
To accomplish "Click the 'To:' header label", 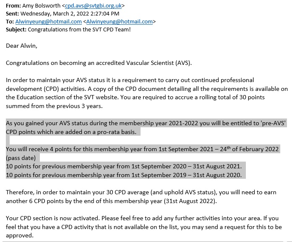I will (10, 22).
